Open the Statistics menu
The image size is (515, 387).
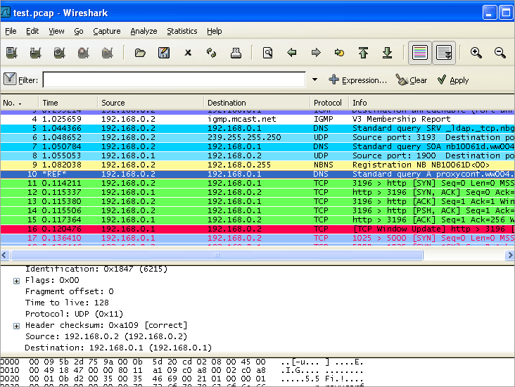[x=182, y=31]
